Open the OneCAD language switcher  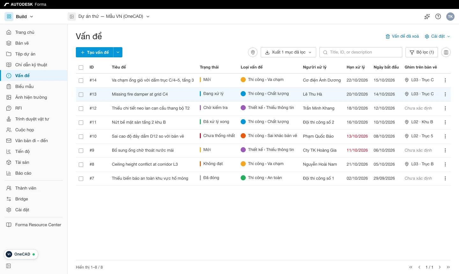(21, 254)
